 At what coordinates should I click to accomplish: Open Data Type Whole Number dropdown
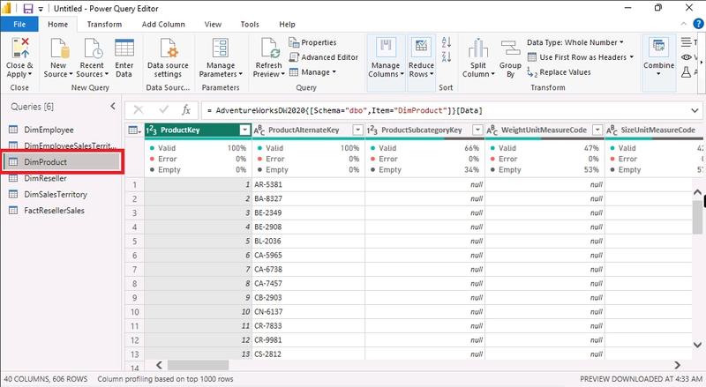[575, 42]
